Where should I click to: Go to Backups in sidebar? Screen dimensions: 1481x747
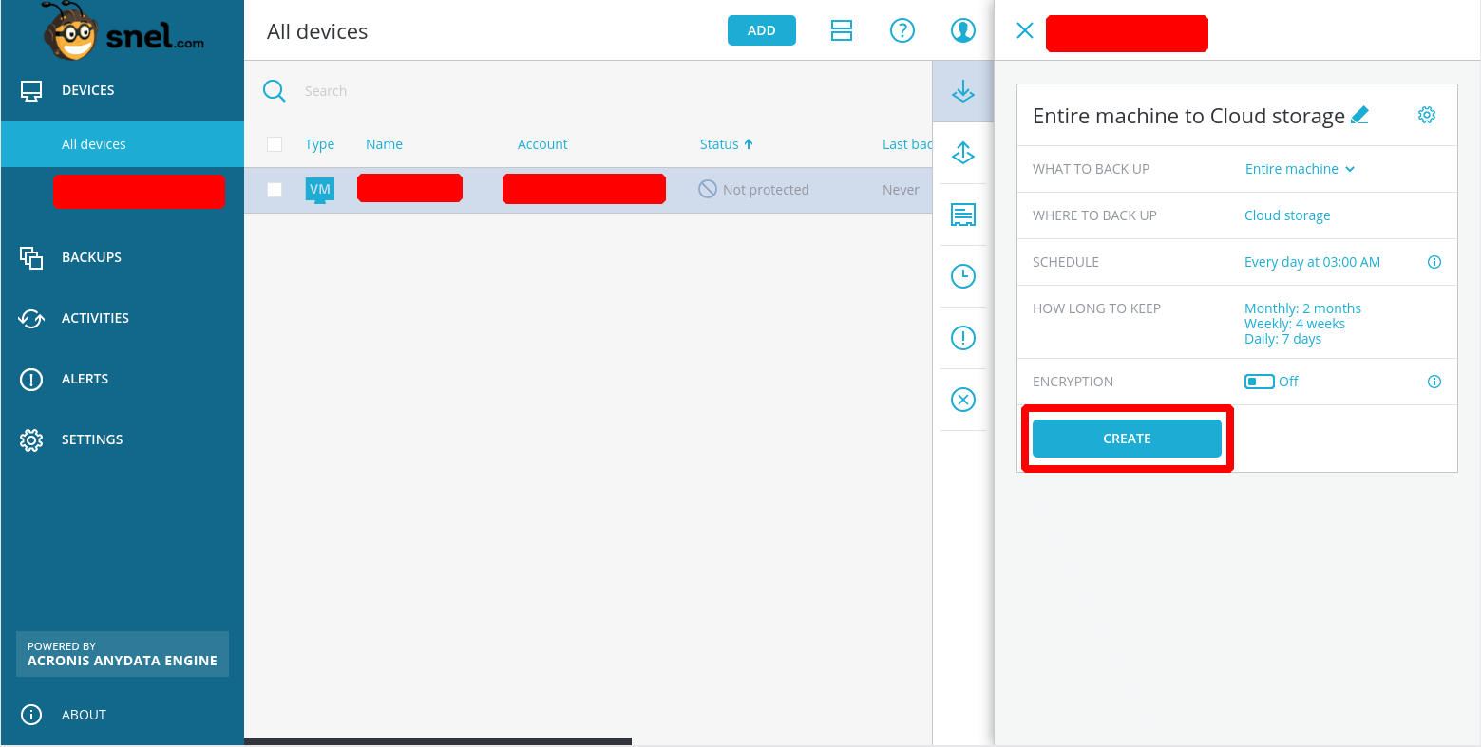pos(91,257)
